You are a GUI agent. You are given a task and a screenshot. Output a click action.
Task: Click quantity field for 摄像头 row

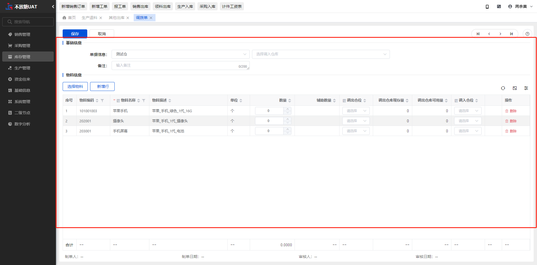270,121
